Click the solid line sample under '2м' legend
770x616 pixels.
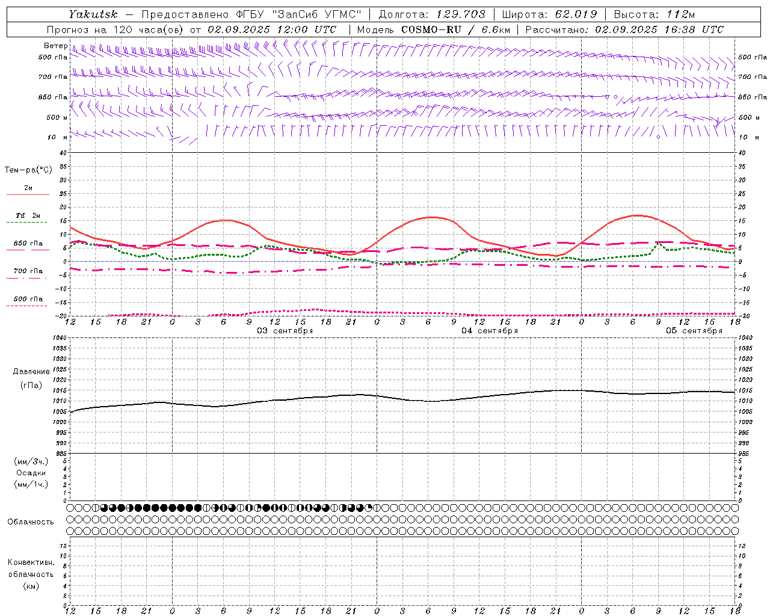[28, 194]
